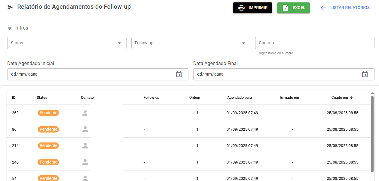This screenshot has width=379, height=181.
Task: Click the back arrow next to Listar Relatórios
Action: (x=323, y=8)
